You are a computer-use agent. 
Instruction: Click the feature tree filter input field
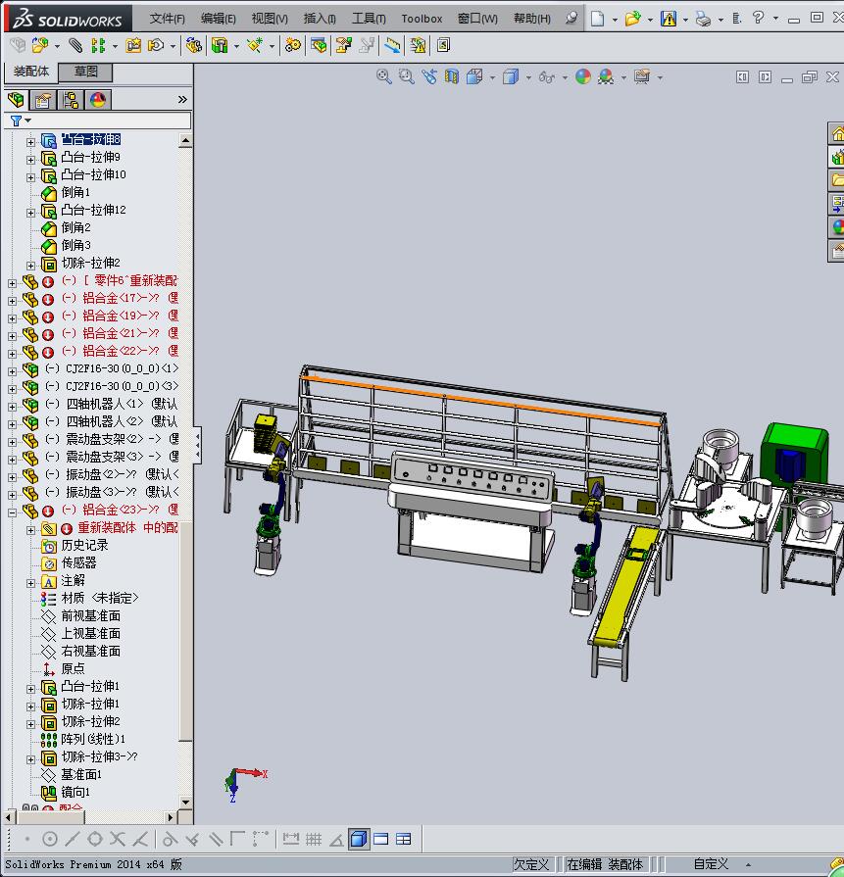click(x=108, y=121)
